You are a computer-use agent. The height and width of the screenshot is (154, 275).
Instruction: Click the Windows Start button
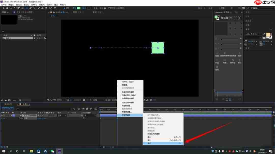pos(4,151)
